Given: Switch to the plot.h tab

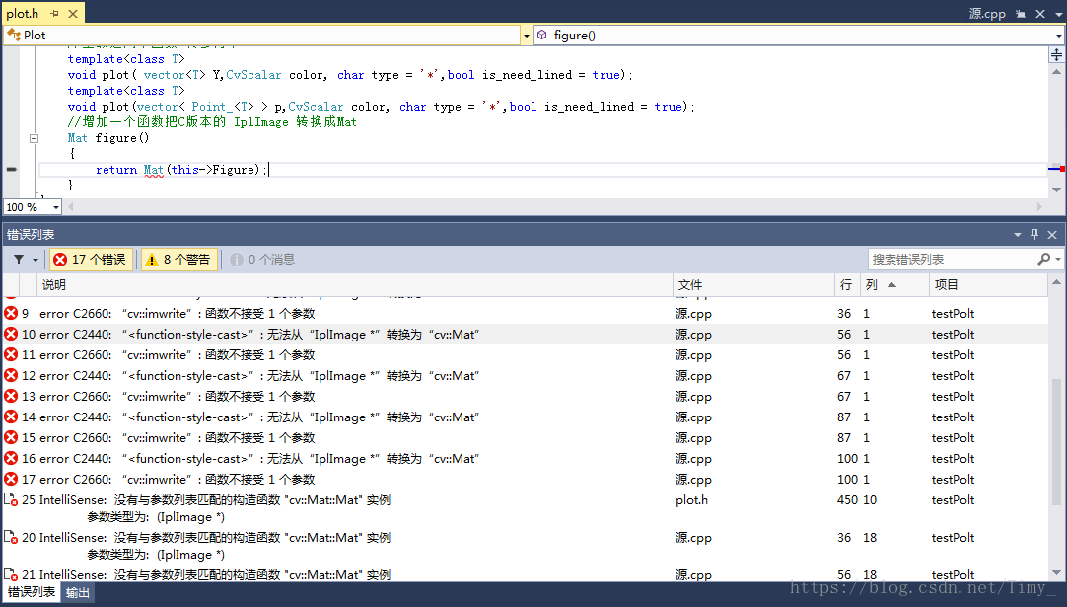Looking at the screenshot, I should pyautogui.click(x=23, y=13).
